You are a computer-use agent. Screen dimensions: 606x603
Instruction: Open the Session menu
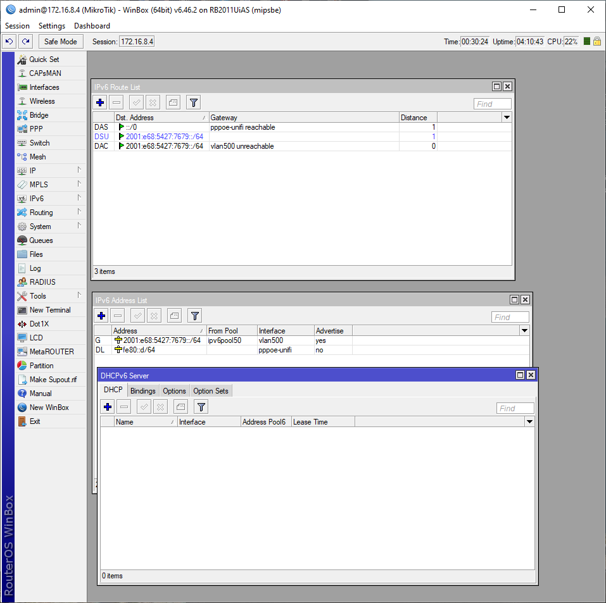(17, 26)
